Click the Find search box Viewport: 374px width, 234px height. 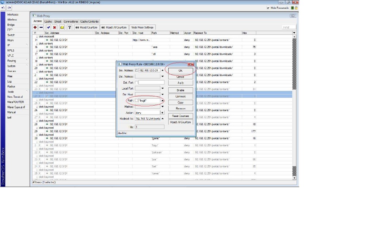click(x=289, y=27)
